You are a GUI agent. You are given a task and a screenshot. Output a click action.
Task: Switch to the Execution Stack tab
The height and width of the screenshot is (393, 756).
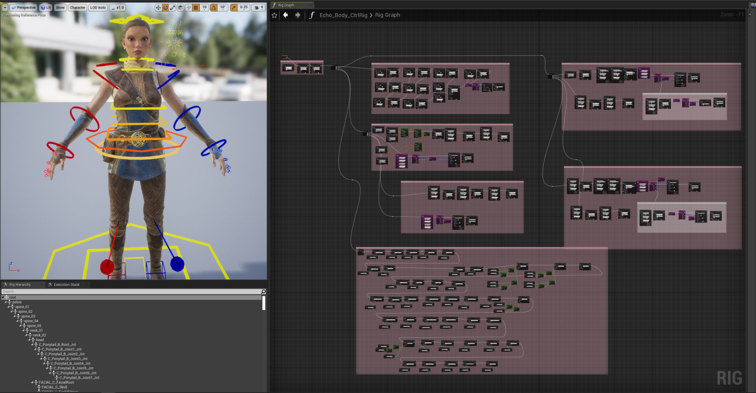pos(67,284)
